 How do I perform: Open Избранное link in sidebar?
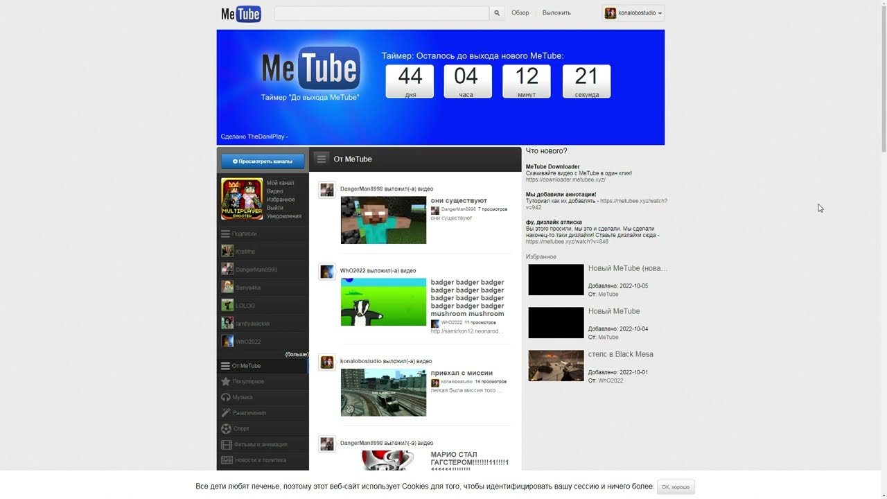281,200
